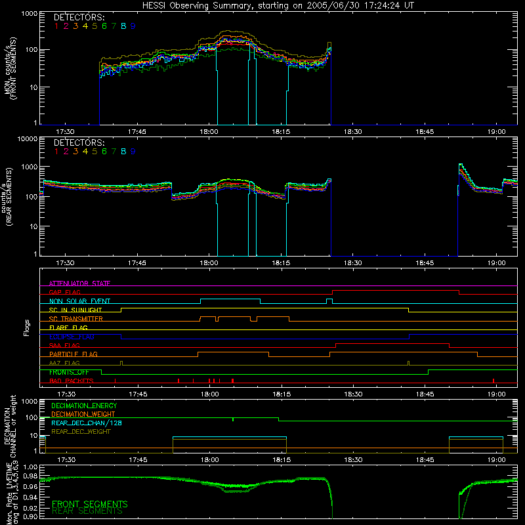Click detector 4 in rear segments legend
The image size is (525, 525).
coord(85,152)
